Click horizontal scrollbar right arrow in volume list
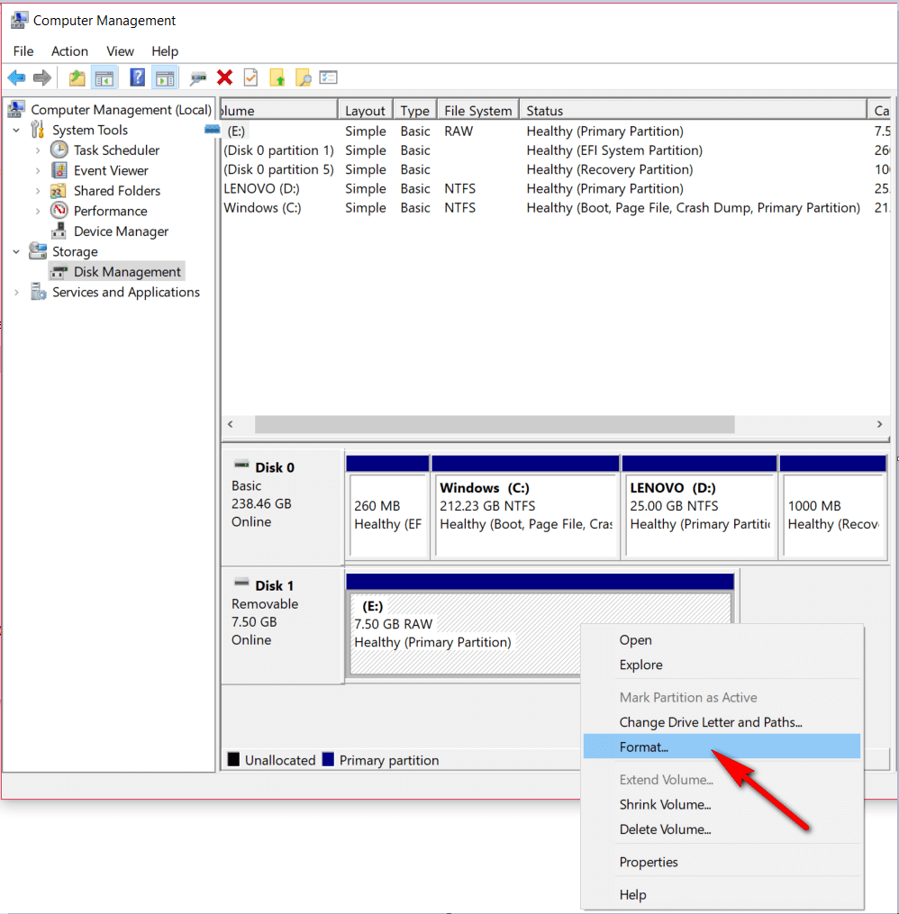 [880, 424]
